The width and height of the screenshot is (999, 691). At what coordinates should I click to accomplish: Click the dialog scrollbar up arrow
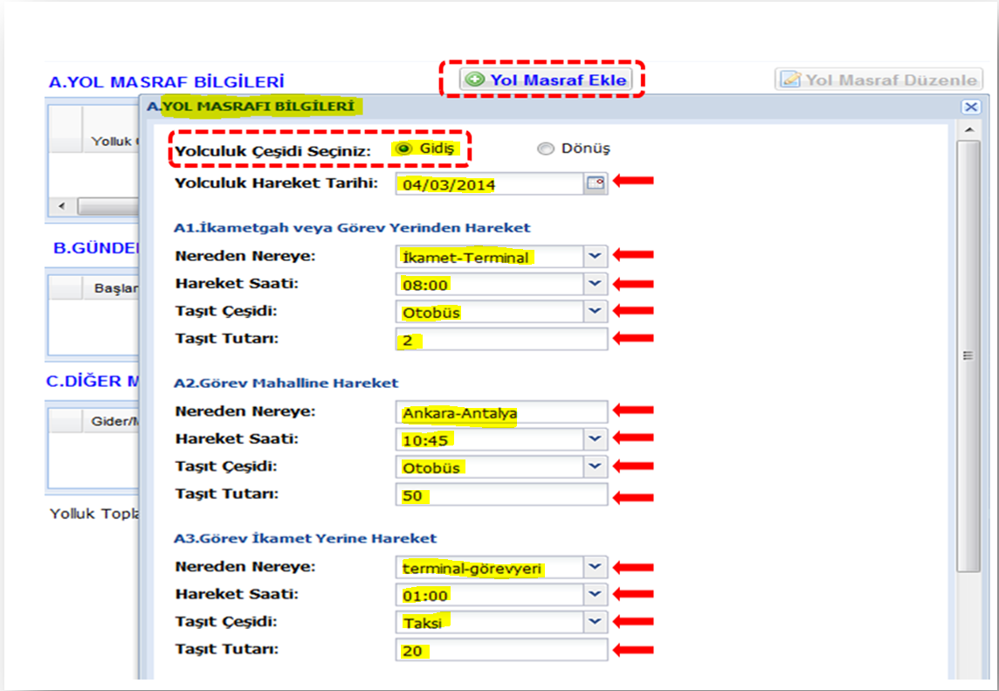coord(969,130)
